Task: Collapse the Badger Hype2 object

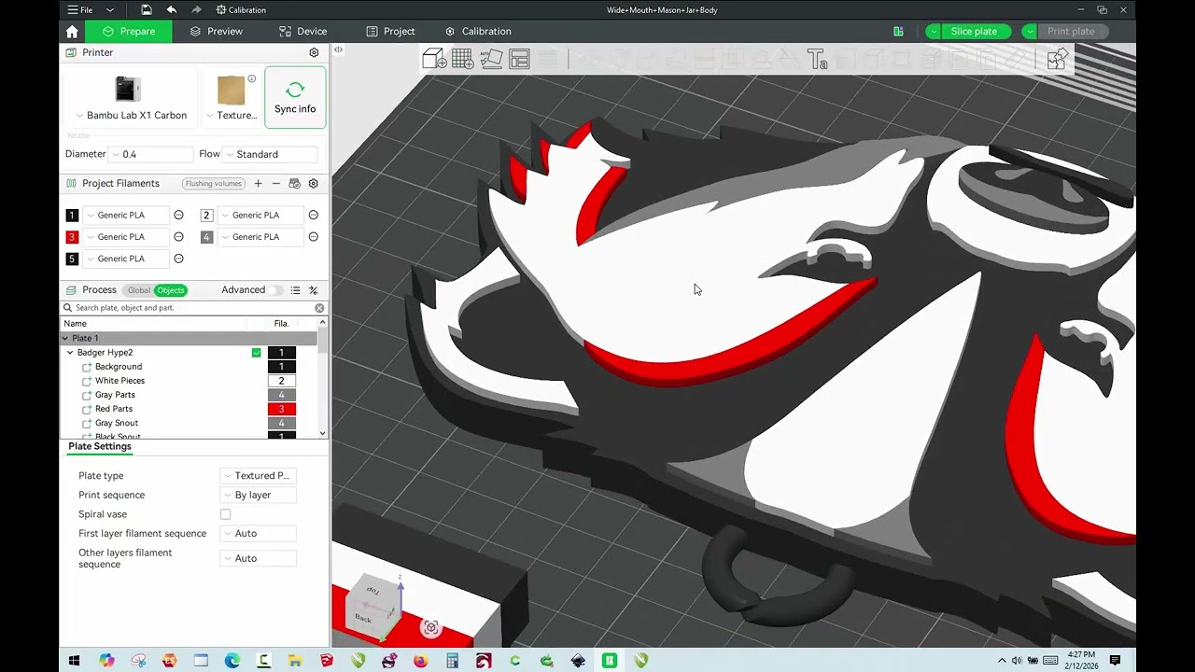Action: point(70,353)
